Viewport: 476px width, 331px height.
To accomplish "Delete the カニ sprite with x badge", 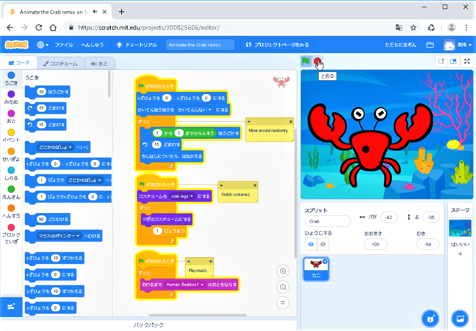I will 325,262.
